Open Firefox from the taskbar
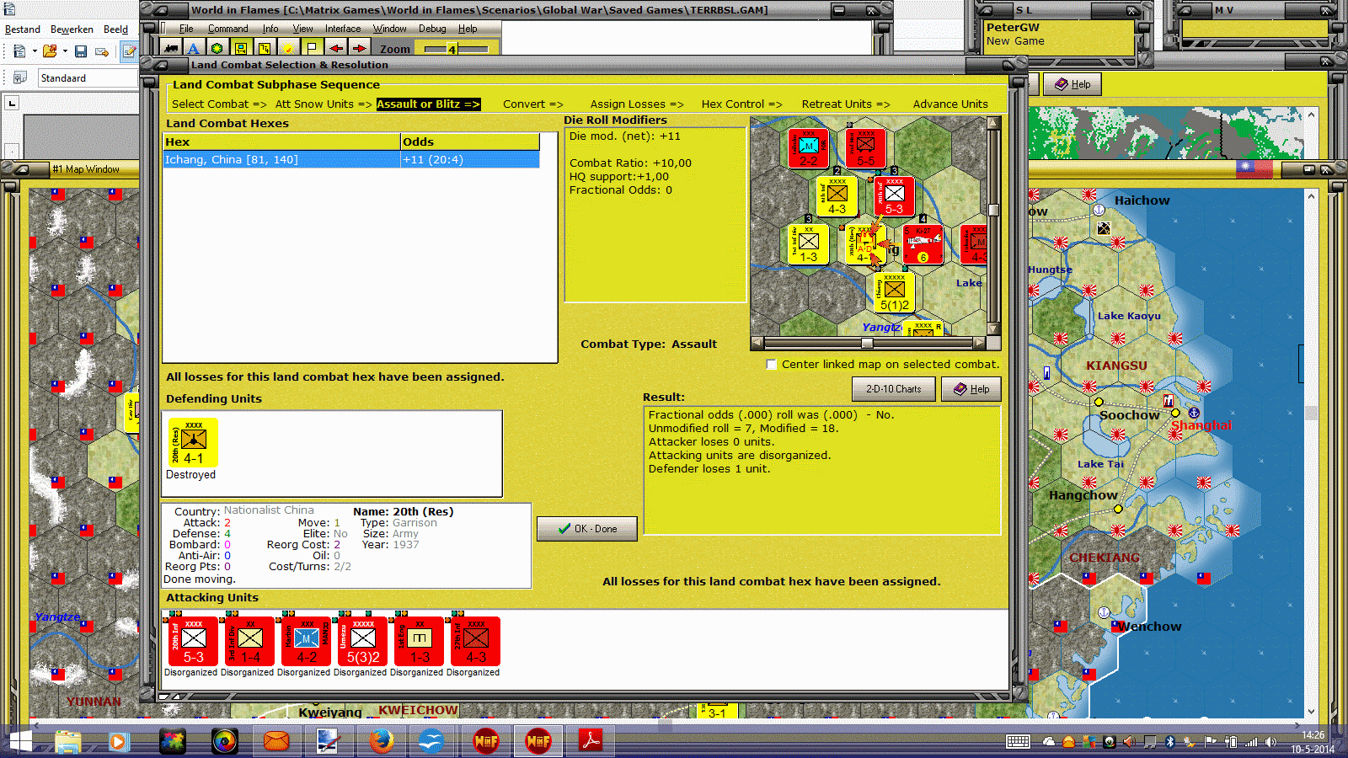1348x758 pixels. pos(381,741)
